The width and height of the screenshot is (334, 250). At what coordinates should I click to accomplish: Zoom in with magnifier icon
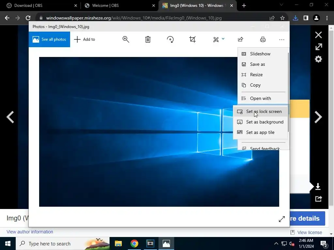click(126, 39)
